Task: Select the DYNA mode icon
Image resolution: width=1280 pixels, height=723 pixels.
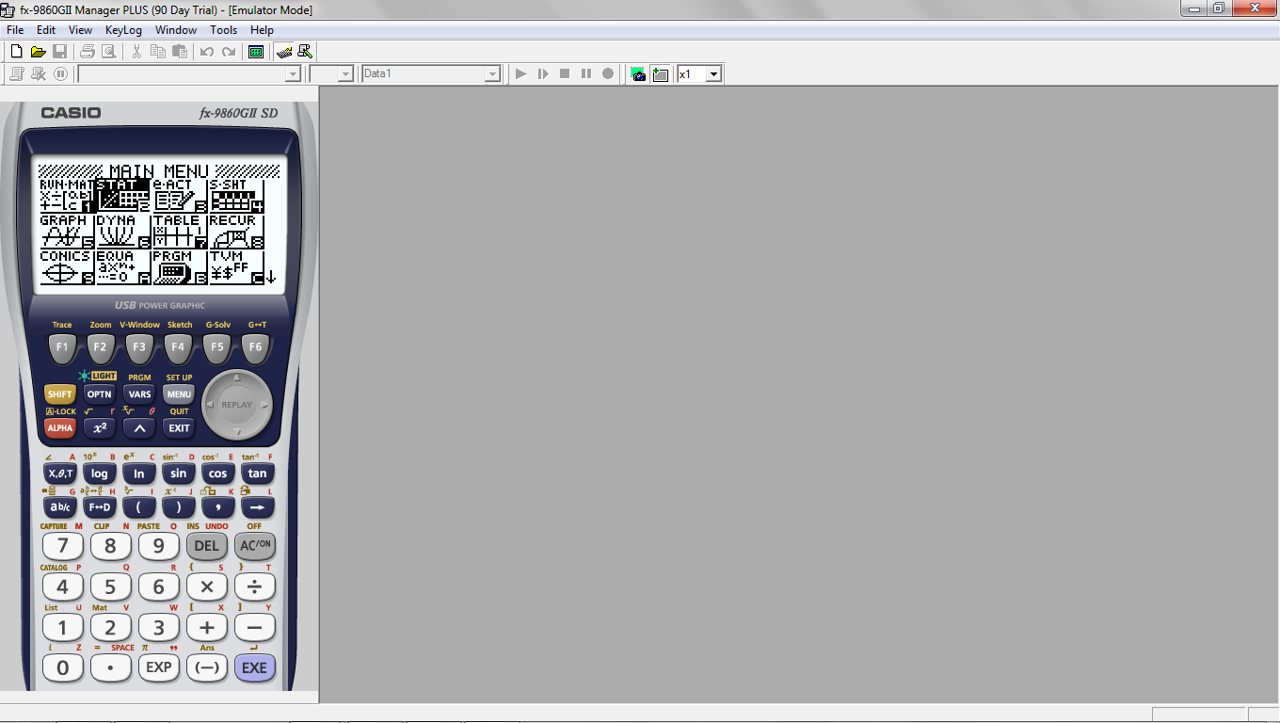Action: (x=123, y=232)
